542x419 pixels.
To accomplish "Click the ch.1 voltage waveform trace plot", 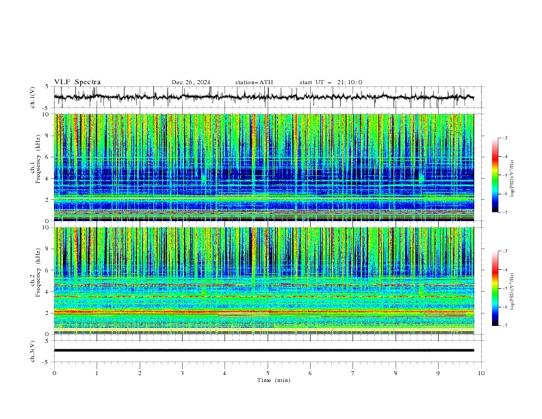I will point(263,97).
